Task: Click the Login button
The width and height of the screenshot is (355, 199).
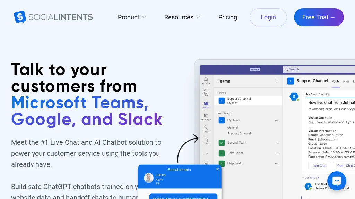Action: [268, 17]
